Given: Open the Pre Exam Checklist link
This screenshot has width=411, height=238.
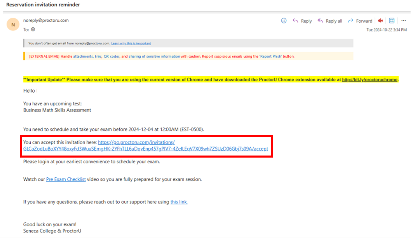Looking at the screenshot, I should point(66,179).
